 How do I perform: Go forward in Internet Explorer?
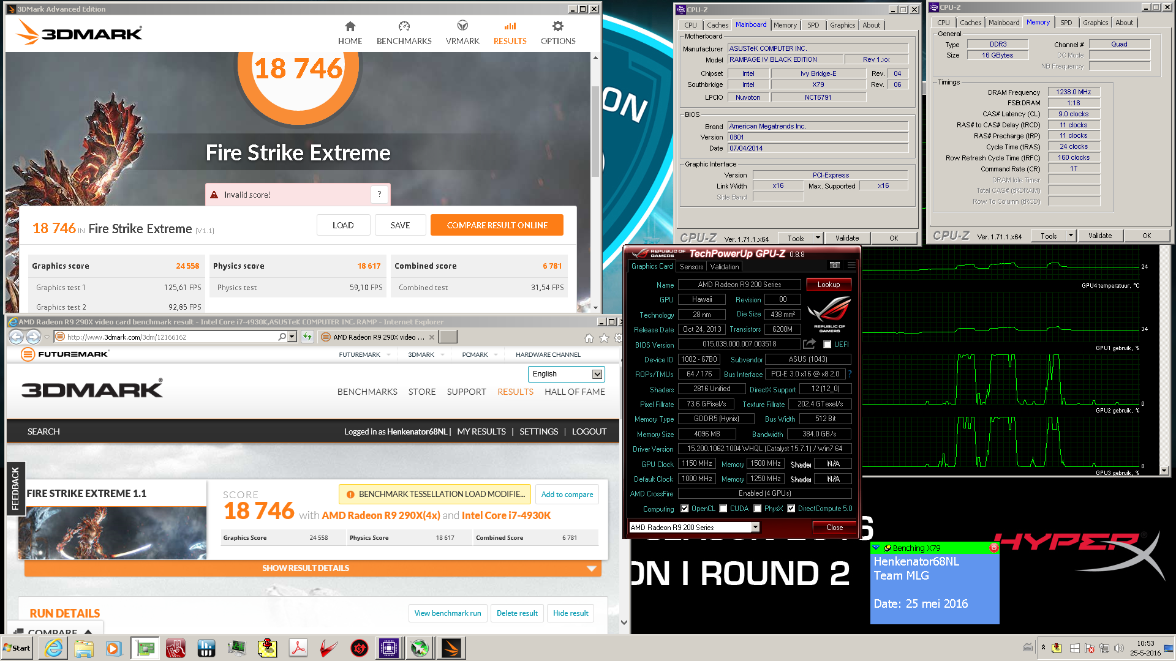tap(33, 337)
